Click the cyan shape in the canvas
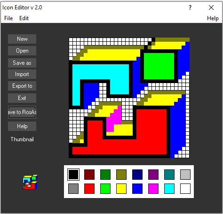Viewport: 223px width, 214px height. tap(100, 72)
